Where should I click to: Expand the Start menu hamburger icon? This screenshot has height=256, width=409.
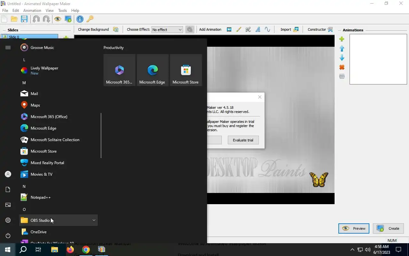tap(8, 47)
